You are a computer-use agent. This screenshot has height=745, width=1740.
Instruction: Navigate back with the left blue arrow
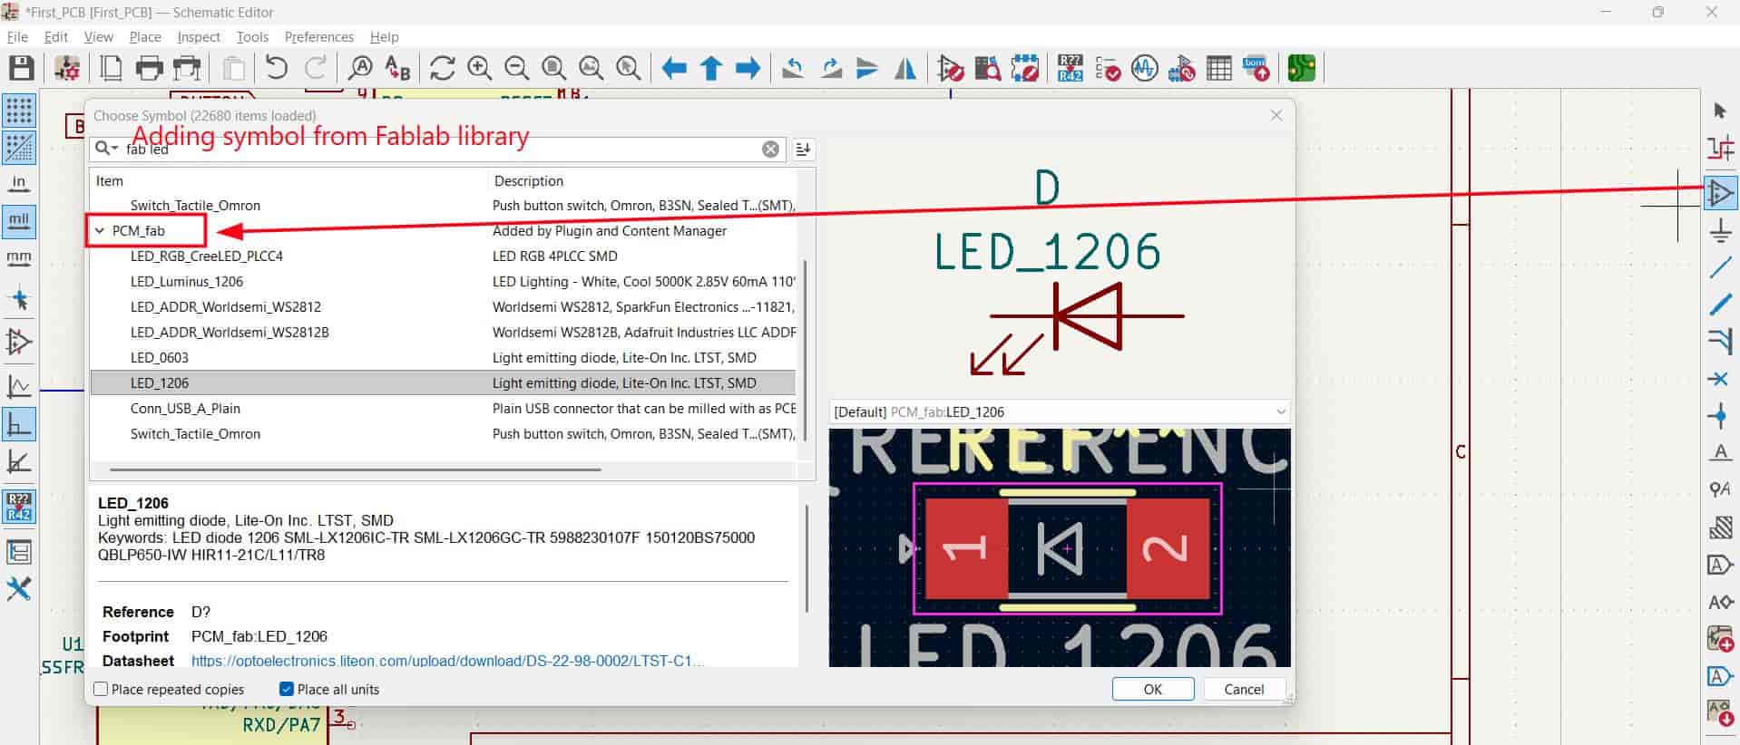673,68
